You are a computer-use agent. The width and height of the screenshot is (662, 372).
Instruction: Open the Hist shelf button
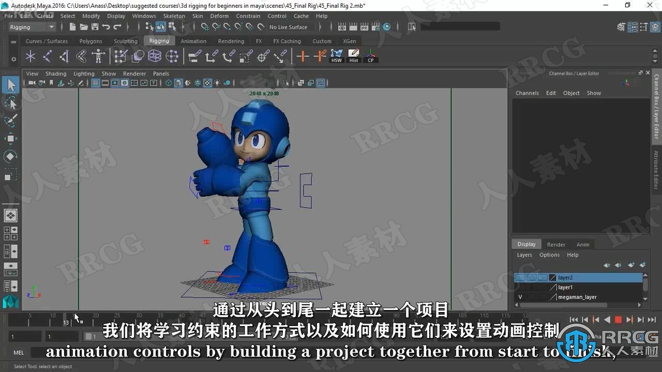[354, 56]
